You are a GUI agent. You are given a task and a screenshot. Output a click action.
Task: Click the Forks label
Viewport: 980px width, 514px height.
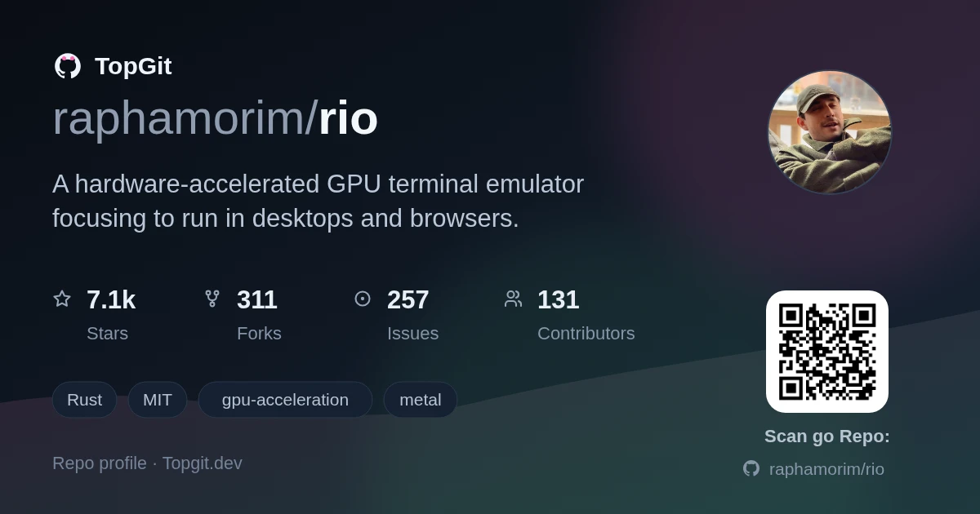coord(259,333)
